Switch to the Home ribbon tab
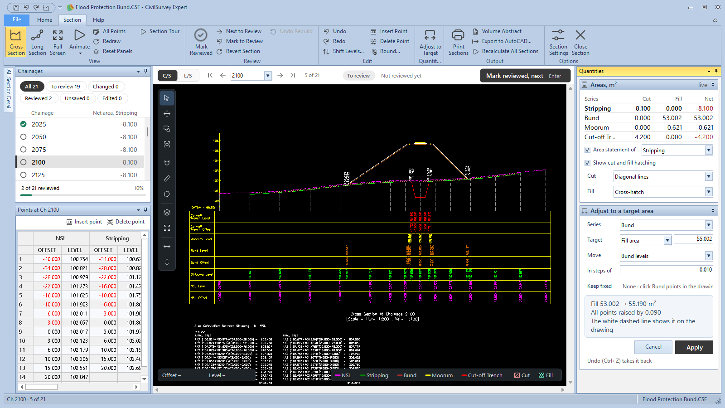 44,20
